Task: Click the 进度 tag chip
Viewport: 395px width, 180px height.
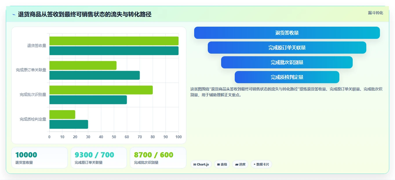Action: pos(240,164)
